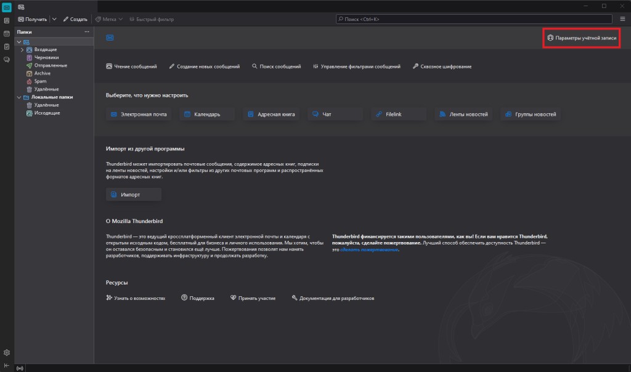Screen dimensions: 631x372
Task: Click Поиск сообщений
Action: click(277, 67)
